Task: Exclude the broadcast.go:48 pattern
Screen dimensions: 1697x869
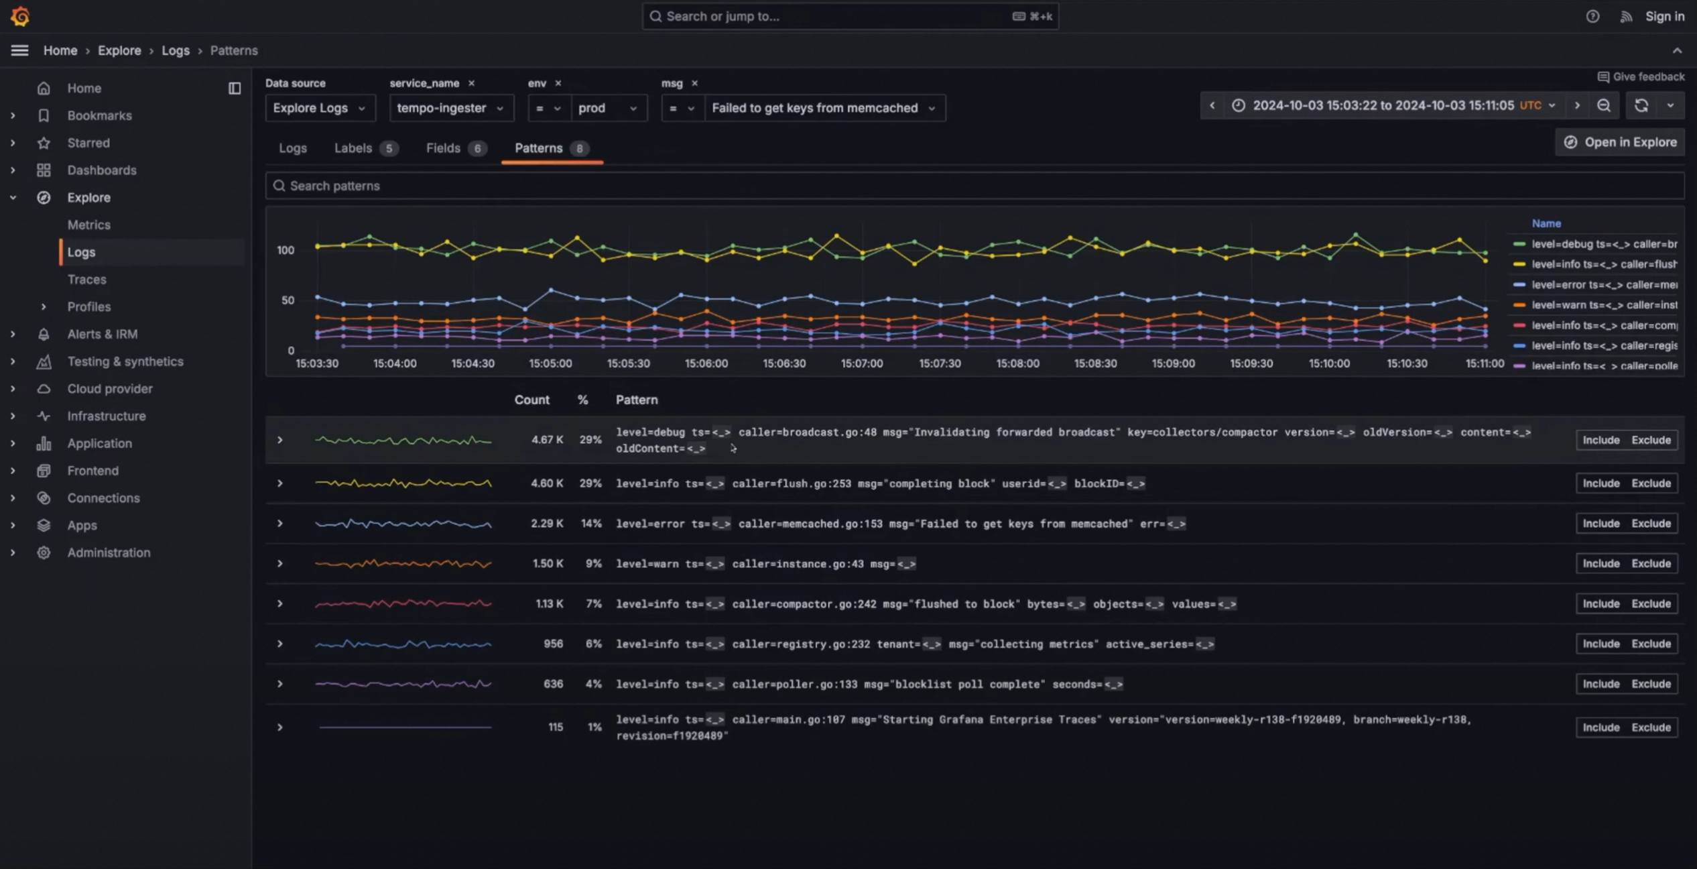Action: [x=1651, y=440]
